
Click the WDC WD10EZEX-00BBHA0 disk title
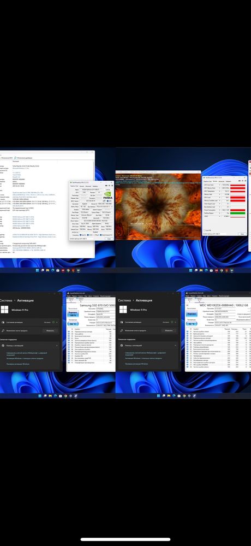click(224, 305)
